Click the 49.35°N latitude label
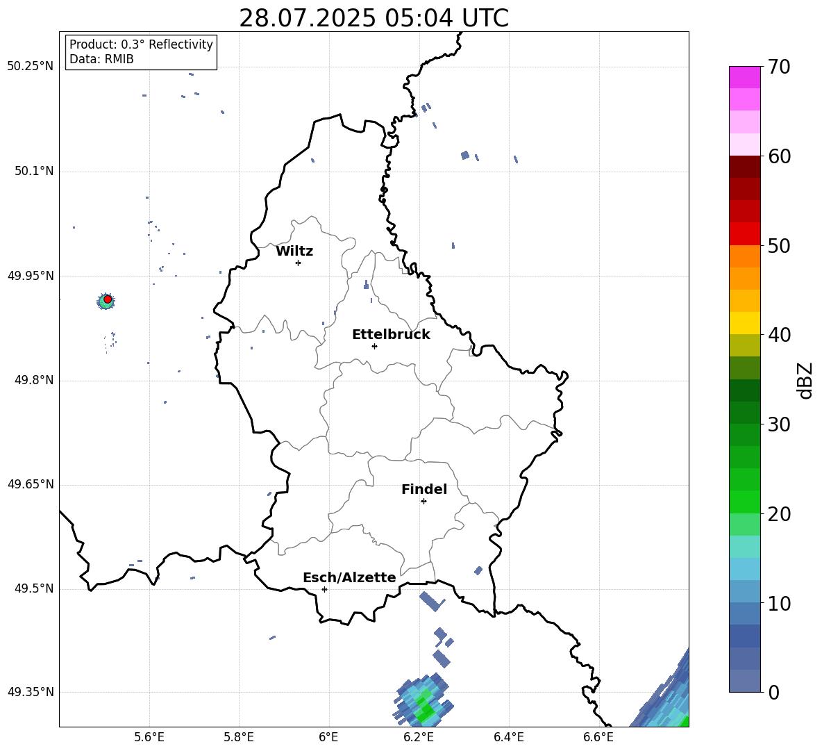This screenshot has height=751, width=822. [x=31, y=692]
